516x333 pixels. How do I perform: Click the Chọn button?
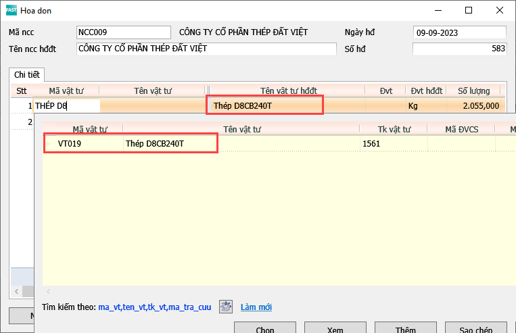265,329
